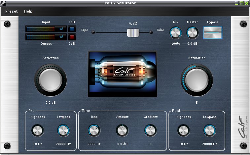Click the Gradient value 1
This screenshot has height=155, width=250.
[x=151, y=144]
